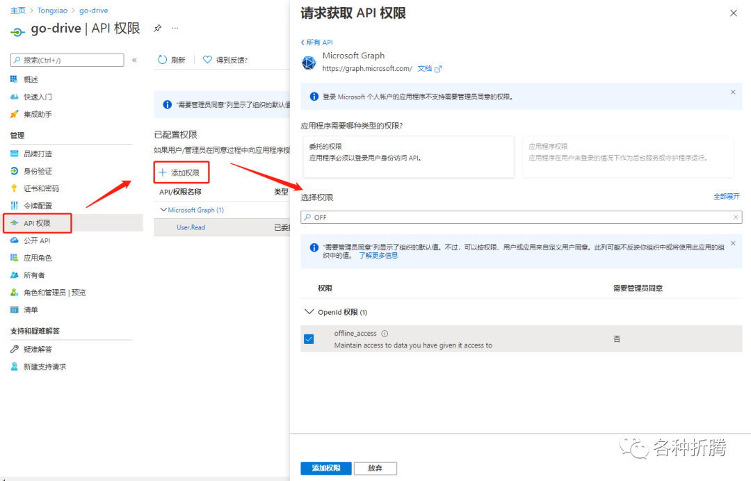The image size is (751, 481).
Task: Open 品牌打造 branding page
Action: click(38, 154)
